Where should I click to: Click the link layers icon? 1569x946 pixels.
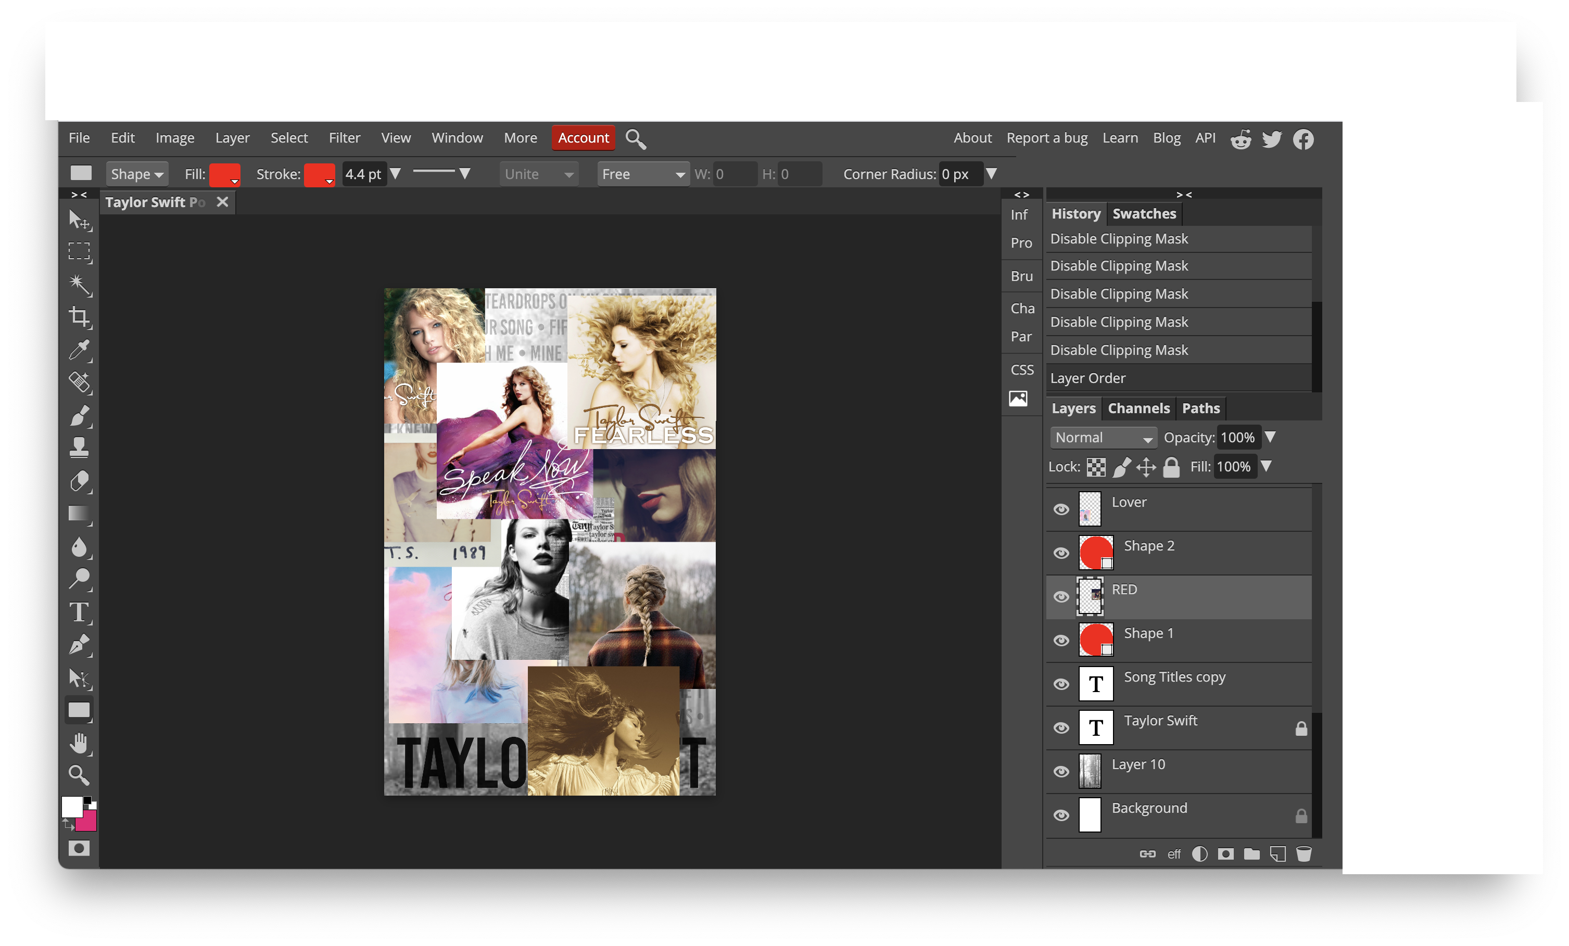pyautogui.click(x=1147, y=854)
